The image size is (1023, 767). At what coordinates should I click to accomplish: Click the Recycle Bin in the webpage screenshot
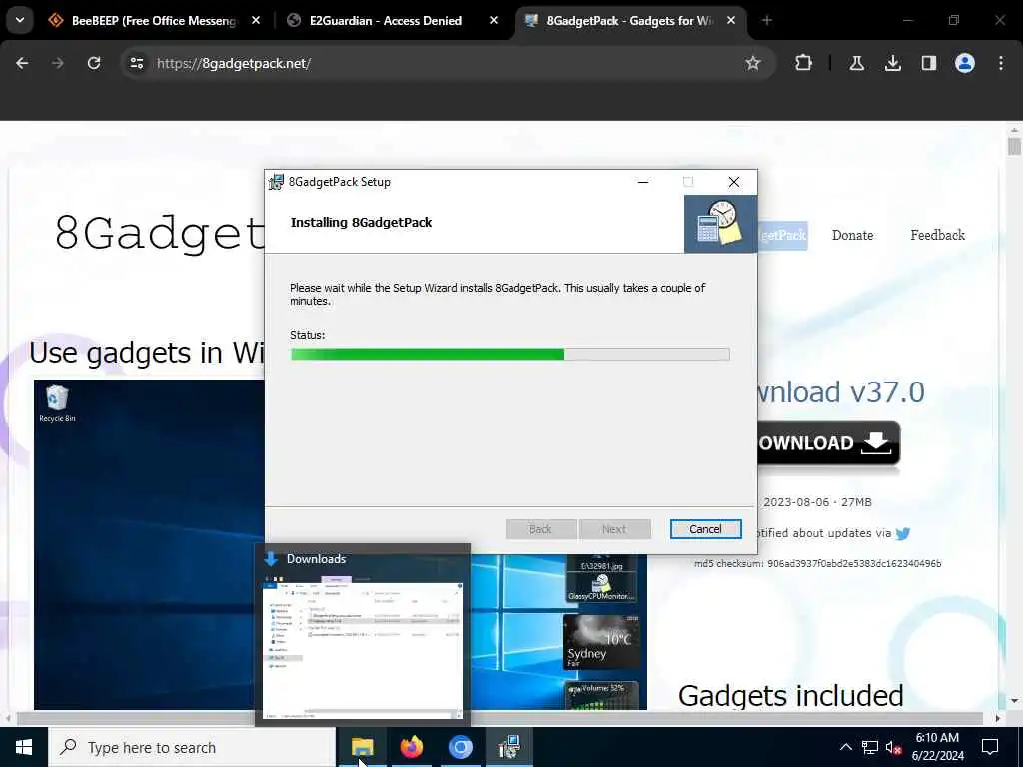coord(57,404)
